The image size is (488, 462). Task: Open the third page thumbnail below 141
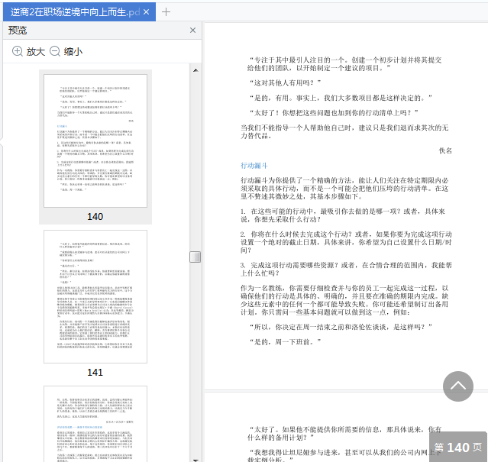pyautogui.click(x=95, y=424)
